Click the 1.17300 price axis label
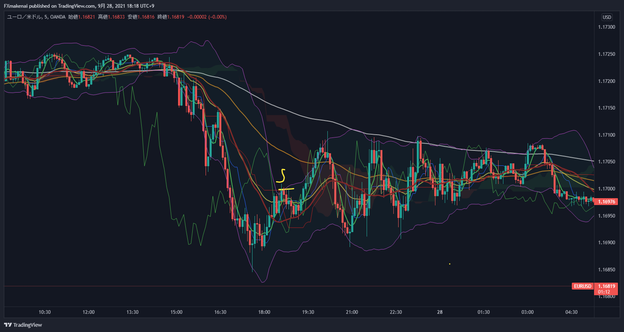624x332 pixels. coord(607,27)
